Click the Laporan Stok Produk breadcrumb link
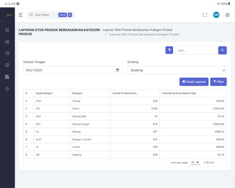This screenshot has width=235, height=188. [x=137, y=30]
